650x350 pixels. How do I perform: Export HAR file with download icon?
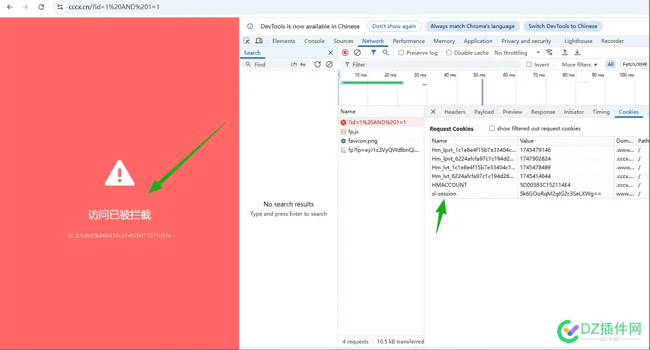tap(578, 52)
